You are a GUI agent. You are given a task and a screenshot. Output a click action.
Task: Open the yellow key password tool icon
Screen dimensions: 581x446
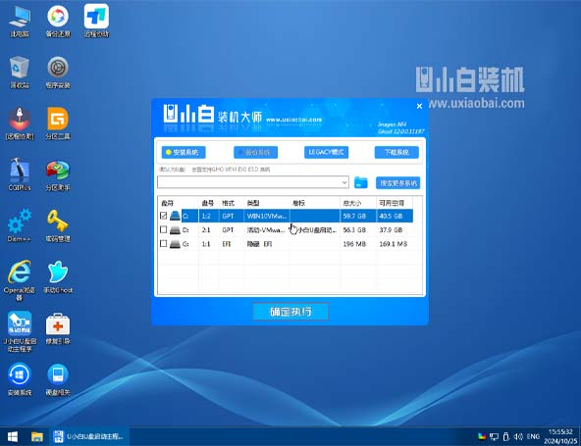[58, 225]
